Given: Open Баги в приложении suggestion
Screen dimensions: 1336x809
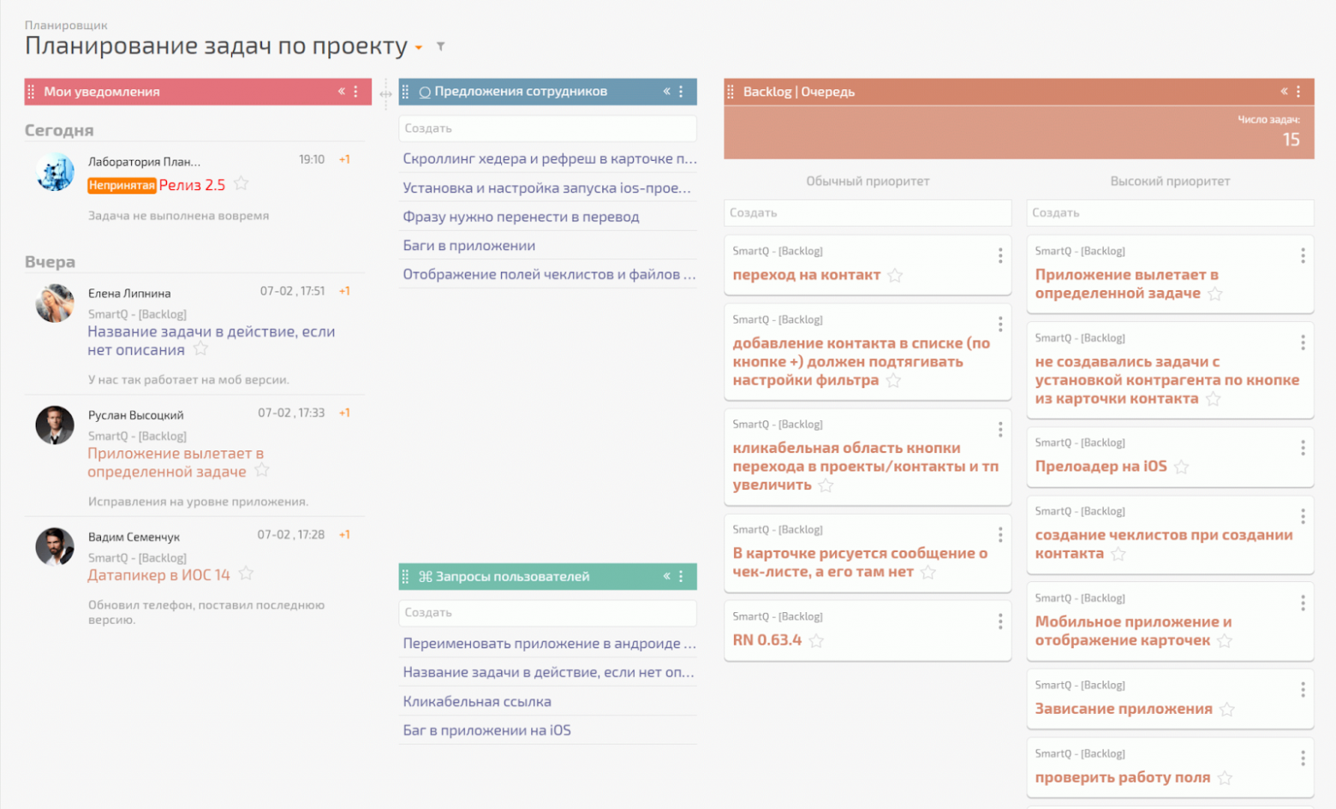Looking at the screenshot, I should (468, 246).
